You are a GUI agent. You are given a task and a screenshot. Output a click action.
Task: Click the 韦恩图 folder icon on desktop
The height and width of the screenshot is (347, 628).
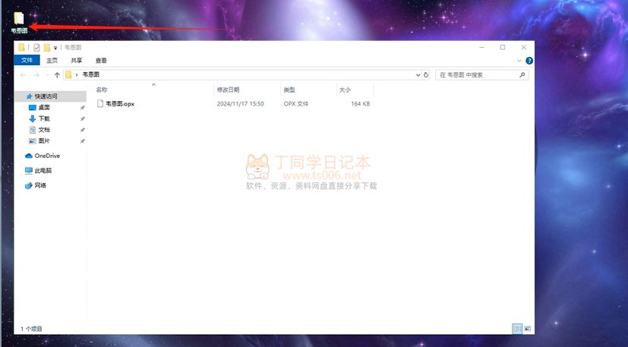[x=19, y=18]
